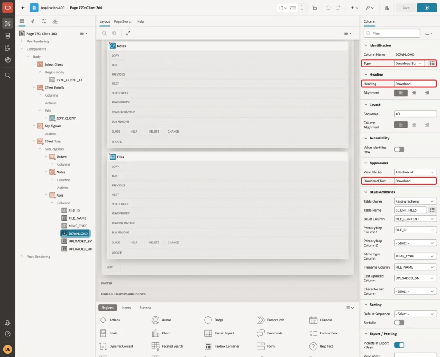The height and width of the screenshot is (357, 440).
Task: Collapse the Identification section
Action: click(x=366, y=45)
